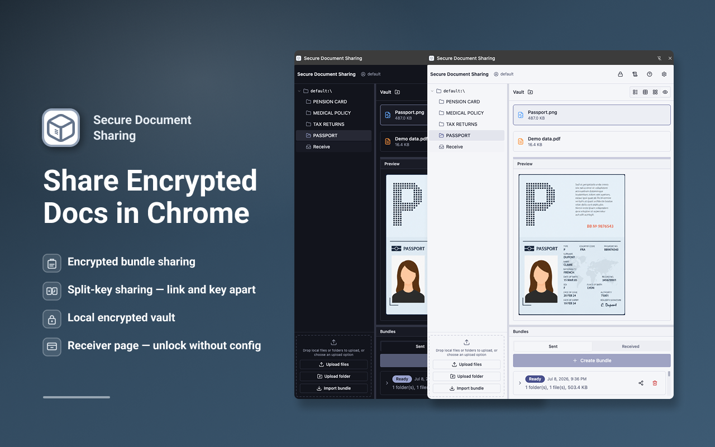715x447 pixels.
Task: Open help via the question mark icon
Action: click(650, 74)
